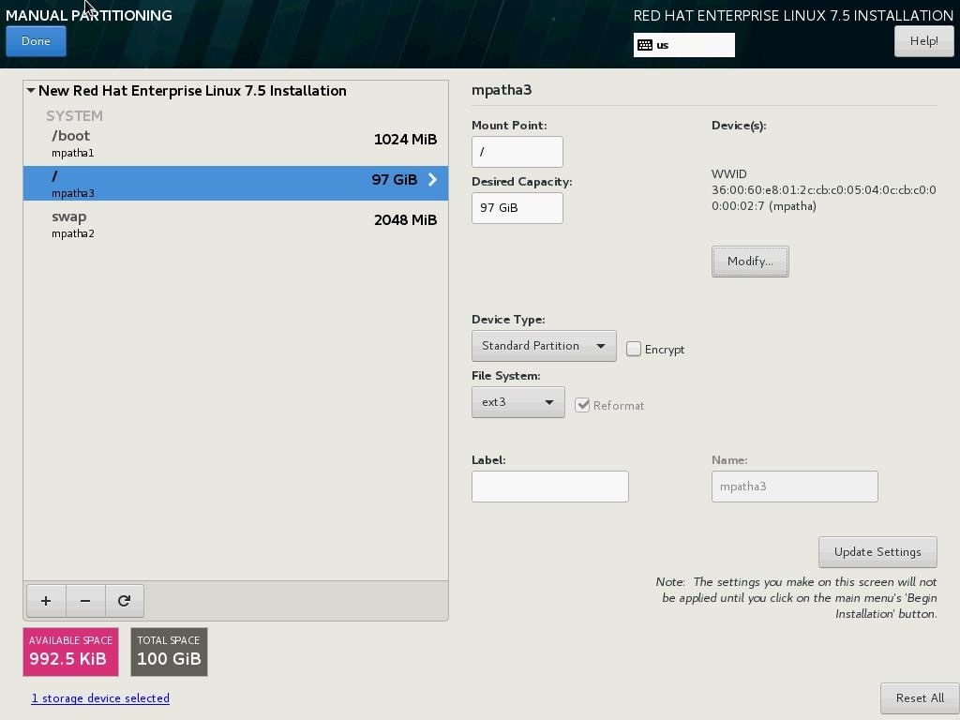Select the root / mpatha3 partition row
Screen dimensions: 960x720
pyautogui.click(x=235, y=183)
